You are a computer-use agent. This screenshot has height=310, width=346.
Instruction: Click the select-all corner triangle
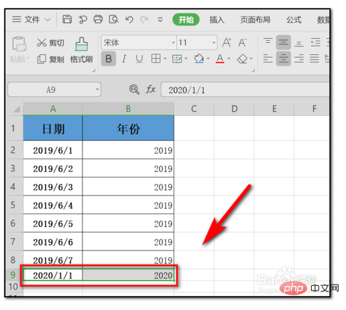16,109
